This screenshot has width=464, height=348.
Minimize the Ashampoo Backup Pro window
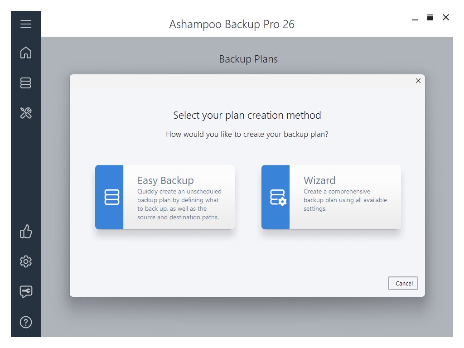point(415,18)
